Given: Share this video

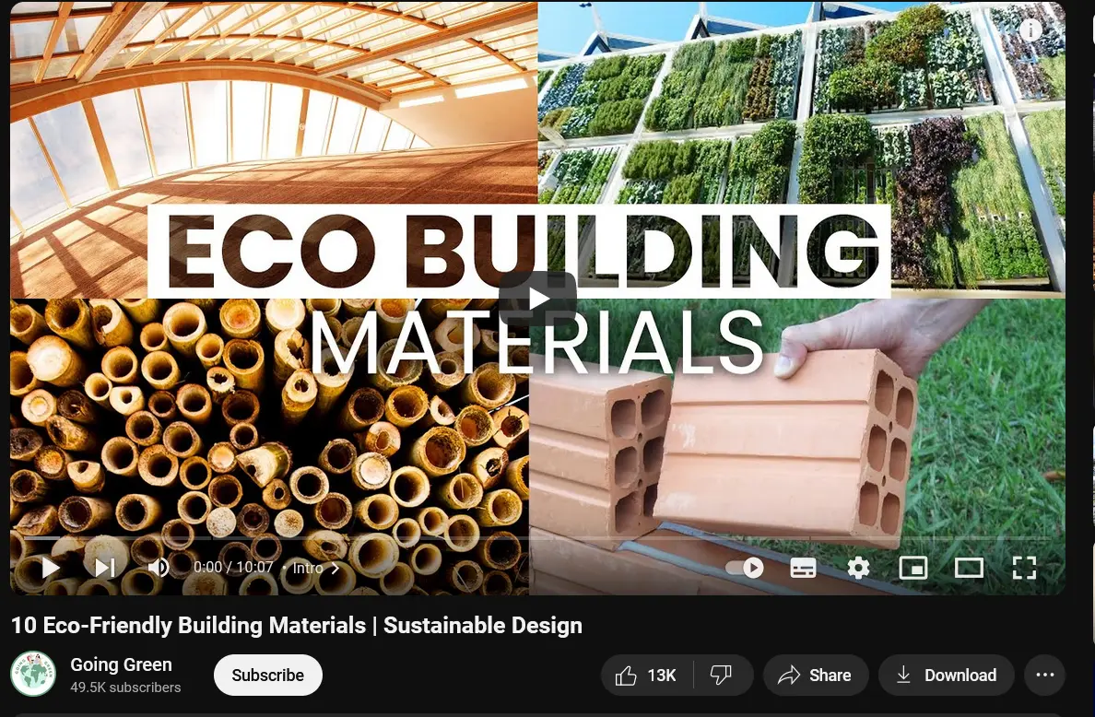Looking at the screenshot, I should pos(816,676).
